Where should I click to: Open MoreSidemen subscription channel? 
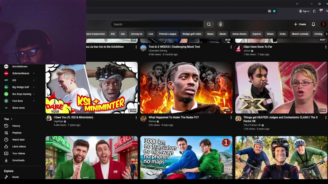(19, 66)
